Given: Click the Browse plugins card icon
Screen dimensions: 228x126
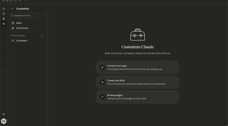Looking at the screenshot, I should (x=102, y=97).
